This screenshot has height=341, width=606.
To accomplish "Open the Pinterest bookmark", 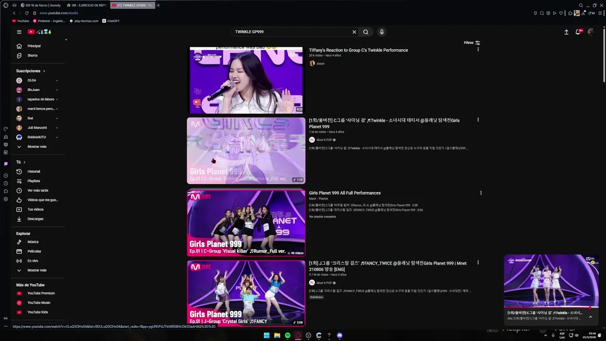I will point(49,21).
